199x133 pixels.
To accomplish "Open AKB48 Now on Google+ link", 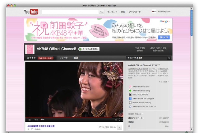I will point(143,99).
